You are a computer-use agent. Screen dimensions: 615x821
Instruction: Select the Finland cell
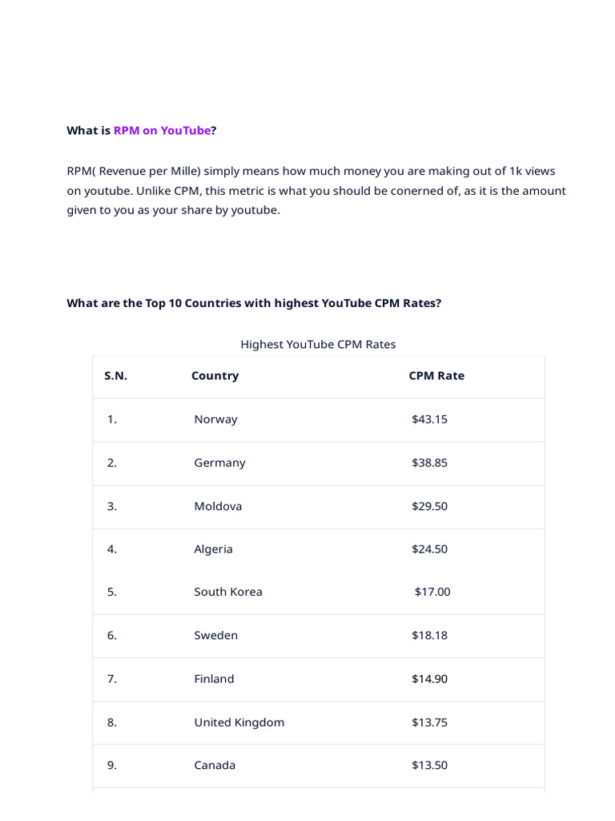click(214, 678)
